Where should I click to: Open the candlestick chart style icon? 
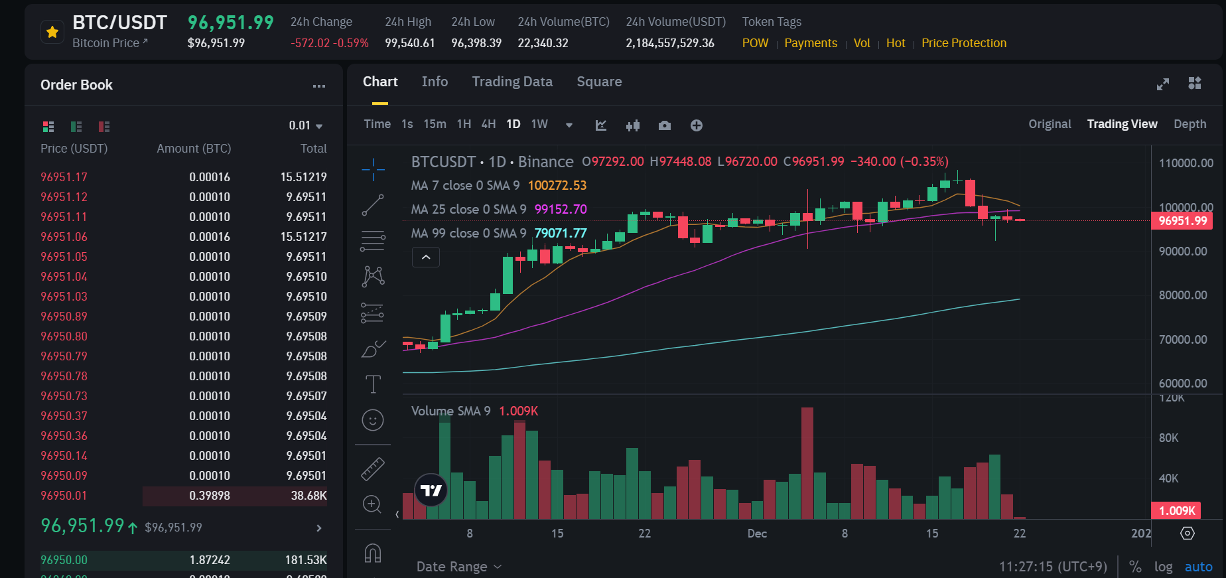(x=633, y=125)
